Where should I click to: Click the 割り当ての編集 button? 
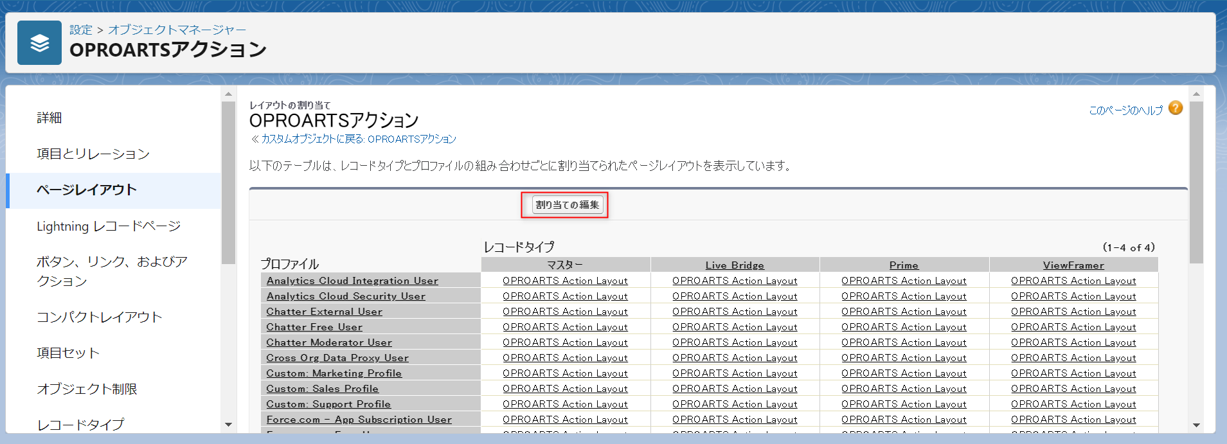tap(567, 205)
